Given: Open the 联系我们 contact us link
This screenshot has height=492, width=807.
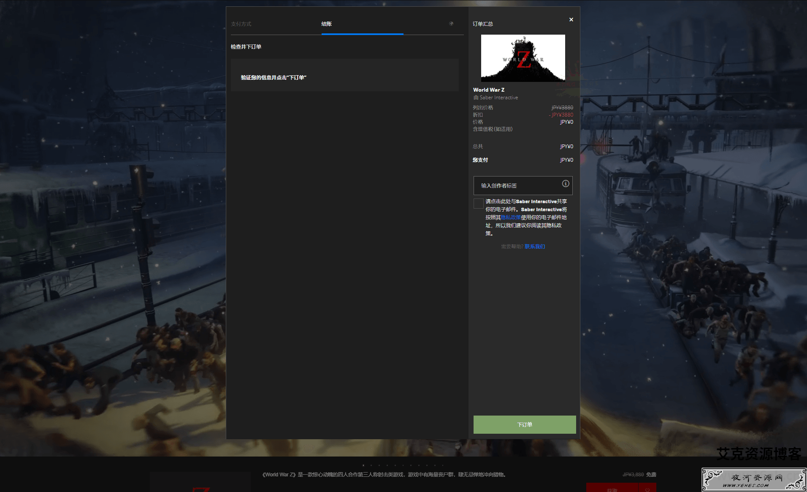Looking at the screenshot, I should tap(535, 247).
